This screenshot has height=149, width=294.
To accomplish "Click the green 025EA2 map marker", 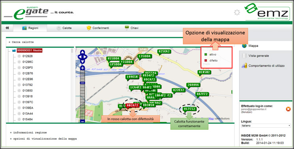I will tap(164, 52).
